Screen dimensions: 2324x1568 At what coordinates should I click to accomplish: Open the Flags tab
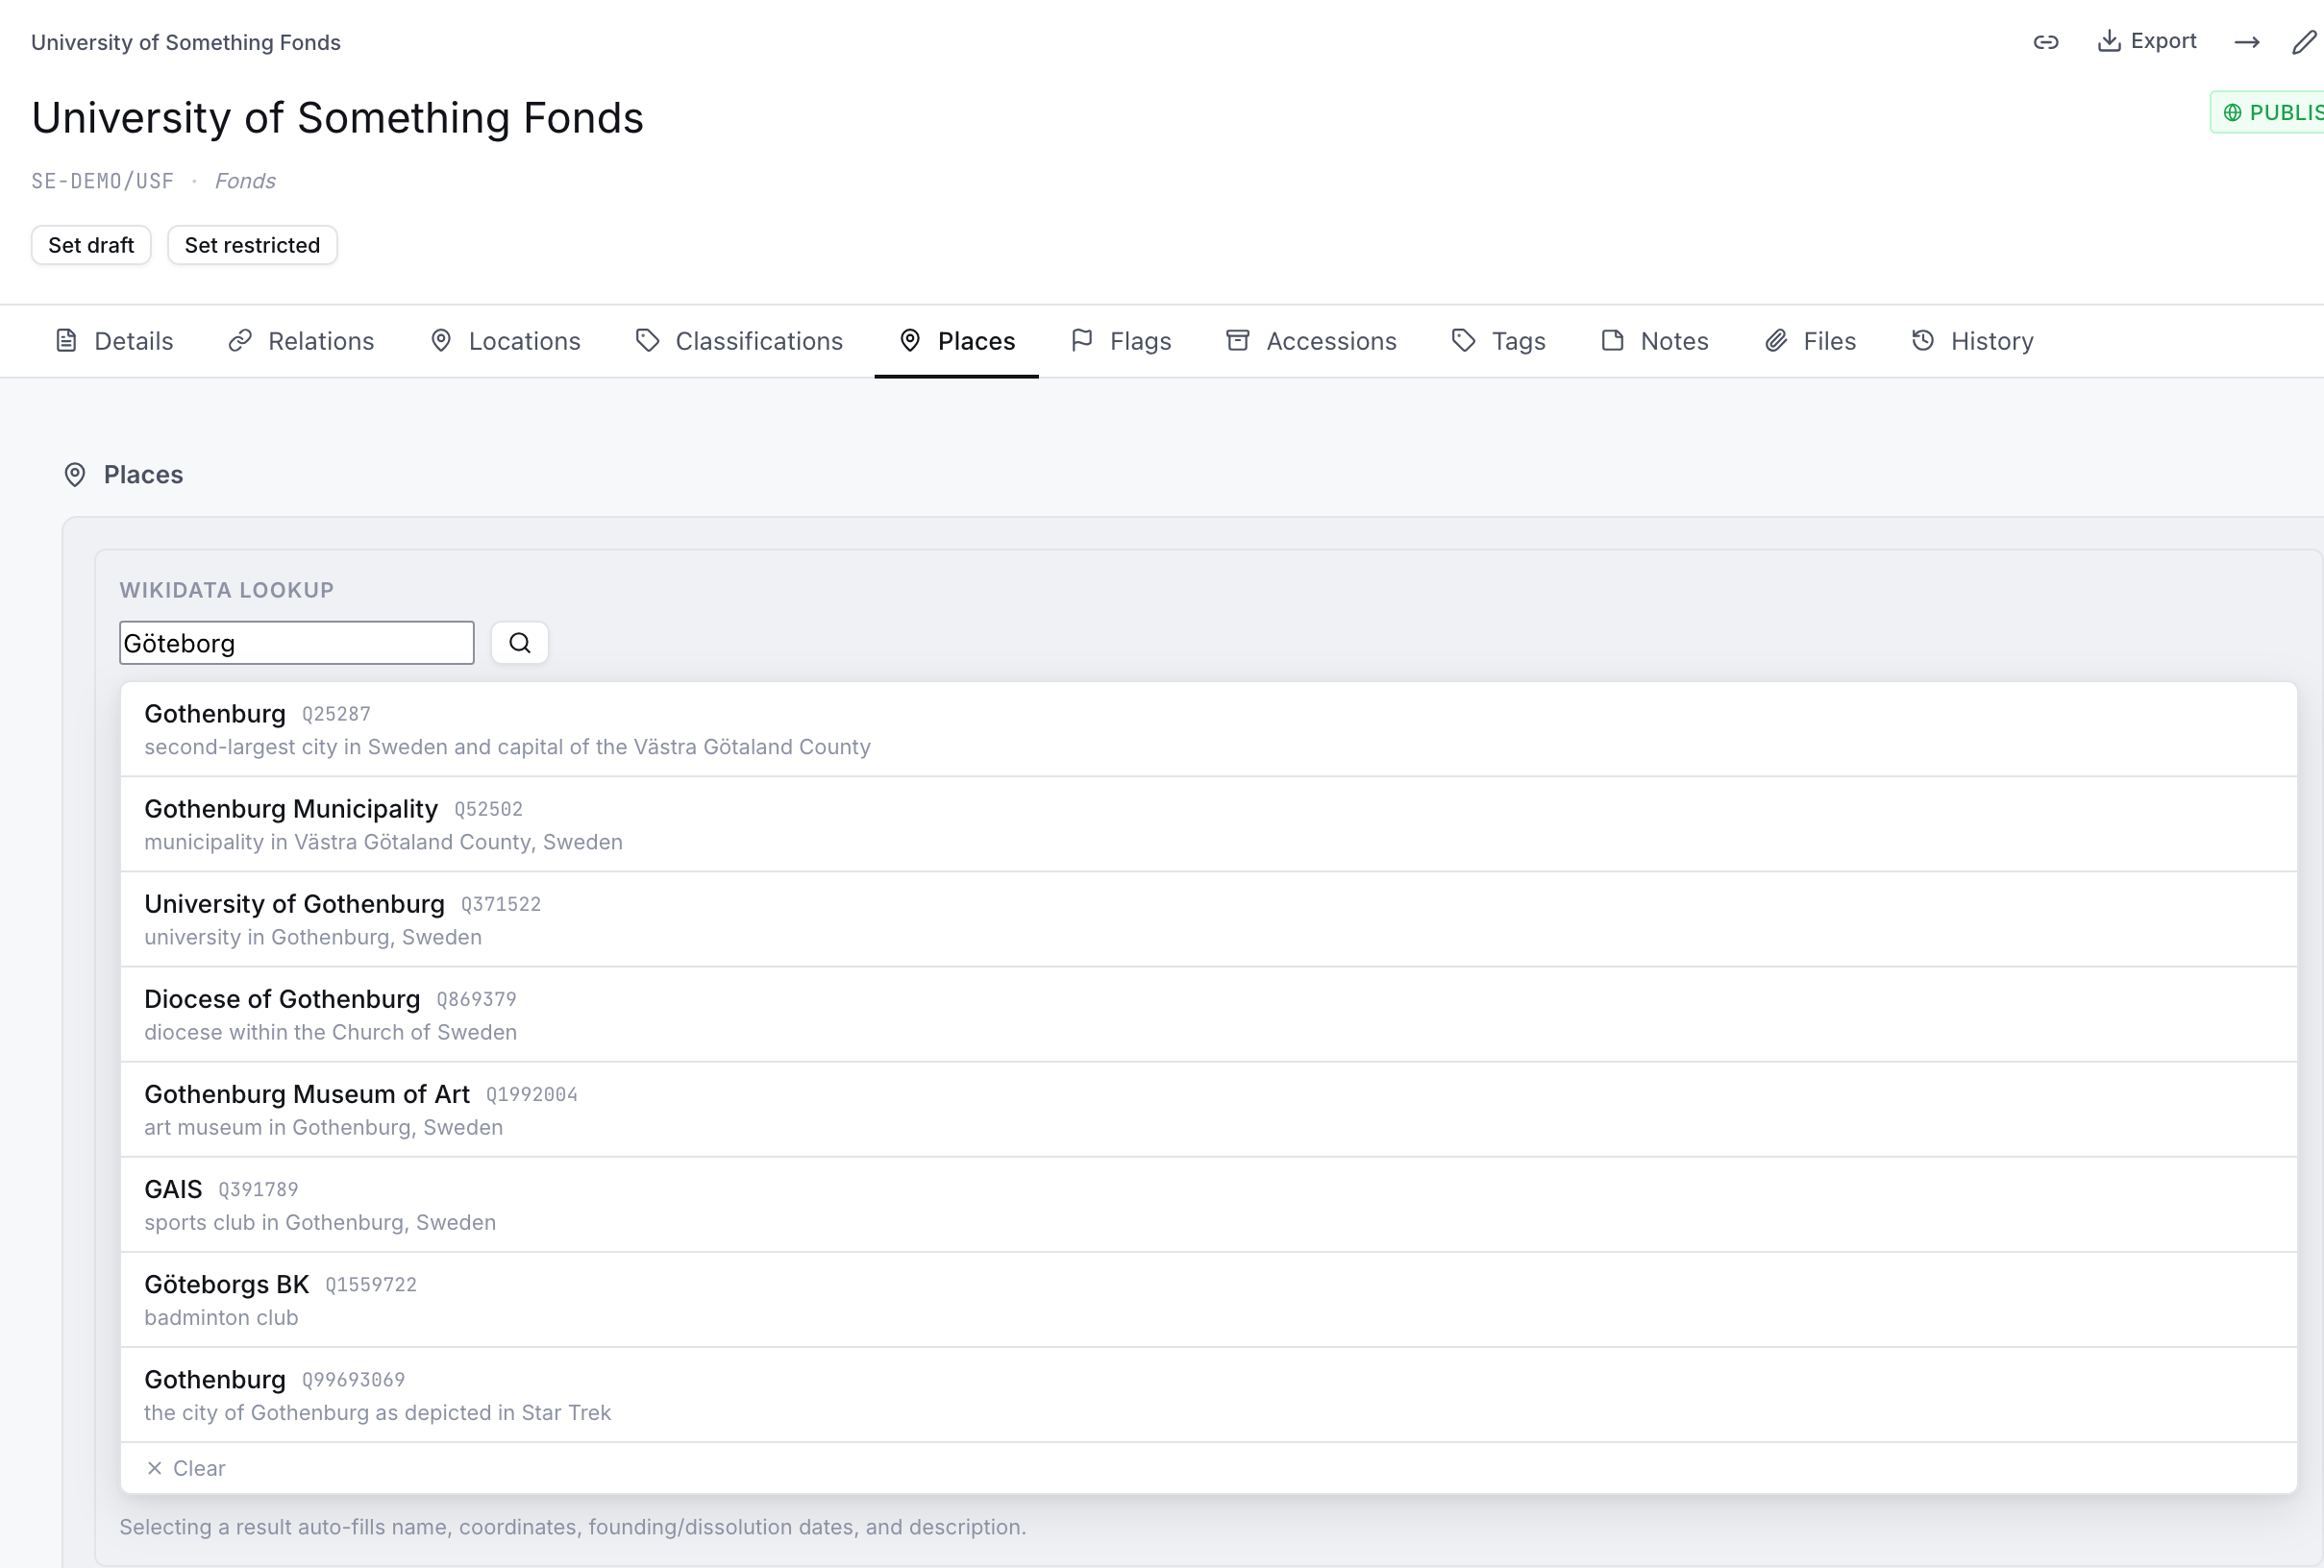[1120, 341]
